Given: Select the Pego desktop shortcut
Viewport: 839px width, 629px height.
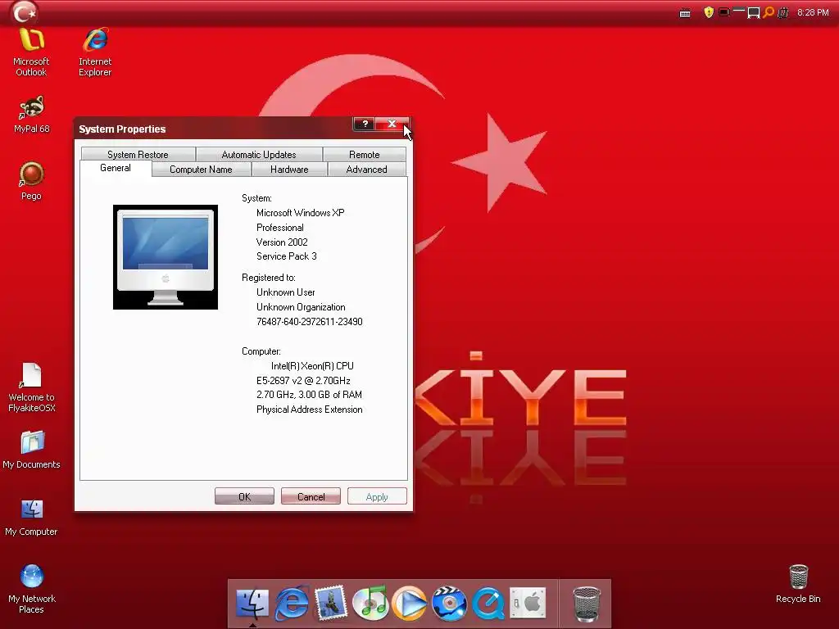Looking at the screenshot, I should [32, 181].
